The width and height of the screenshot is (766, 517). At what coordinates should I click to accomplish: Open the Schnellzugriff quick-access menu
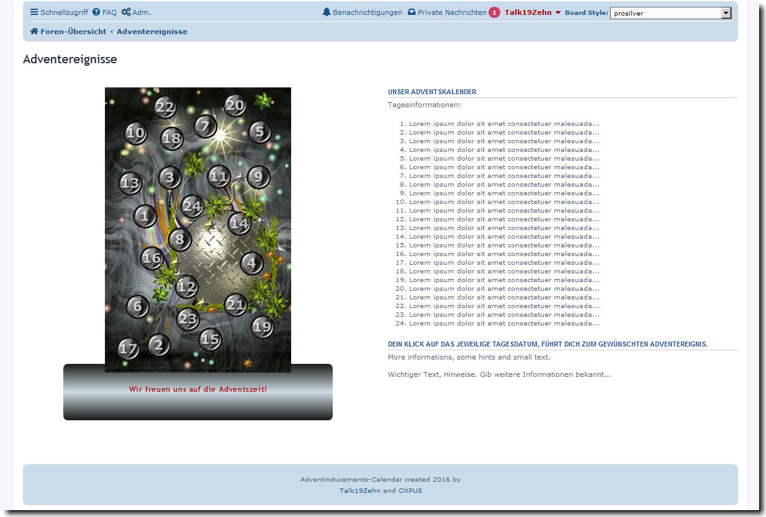coord(59,12)
